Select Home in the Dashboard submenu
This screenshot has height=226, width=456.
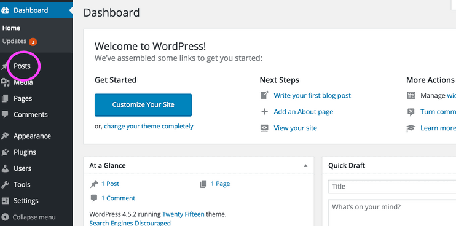[x=11, y=28]
